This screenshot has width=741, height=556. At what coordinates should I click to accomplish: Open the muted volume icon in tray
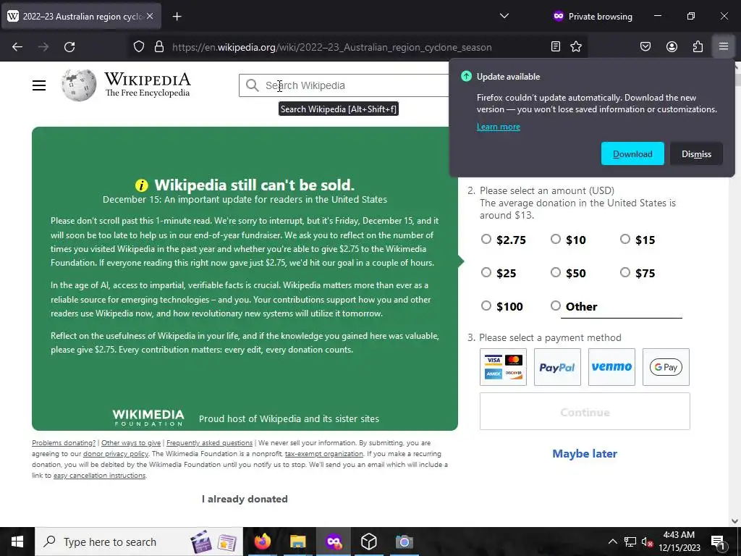click(x=647, y=542)
